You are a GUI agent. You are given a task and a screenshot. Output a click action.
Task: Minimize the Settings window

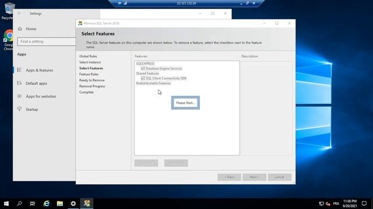pos(200,13)
